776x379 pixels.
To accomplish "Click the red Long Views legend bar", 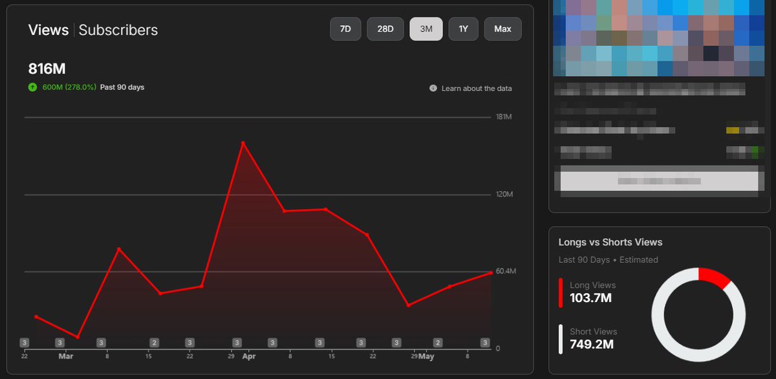I will [561, 292].
